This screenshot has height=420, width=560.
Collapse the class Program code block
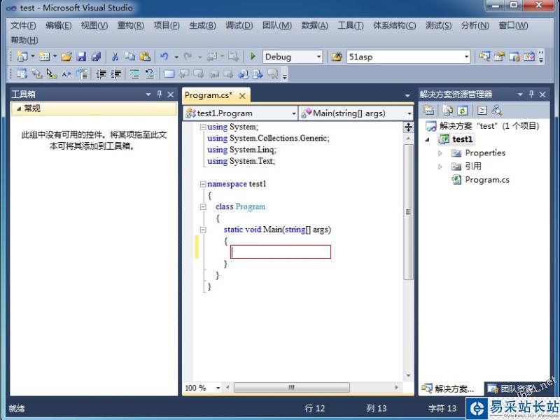(203, 206)
